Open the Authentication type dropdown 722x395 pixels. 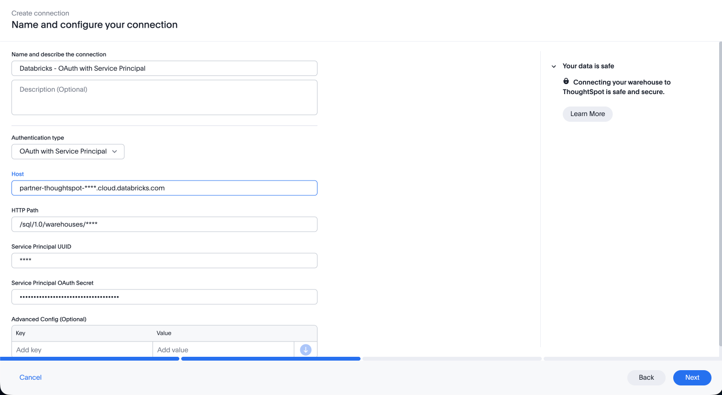tap(68, 151)
